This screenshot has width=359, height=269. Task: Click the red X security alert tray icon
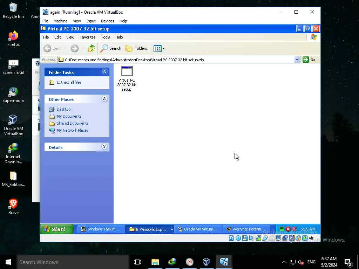288,229
